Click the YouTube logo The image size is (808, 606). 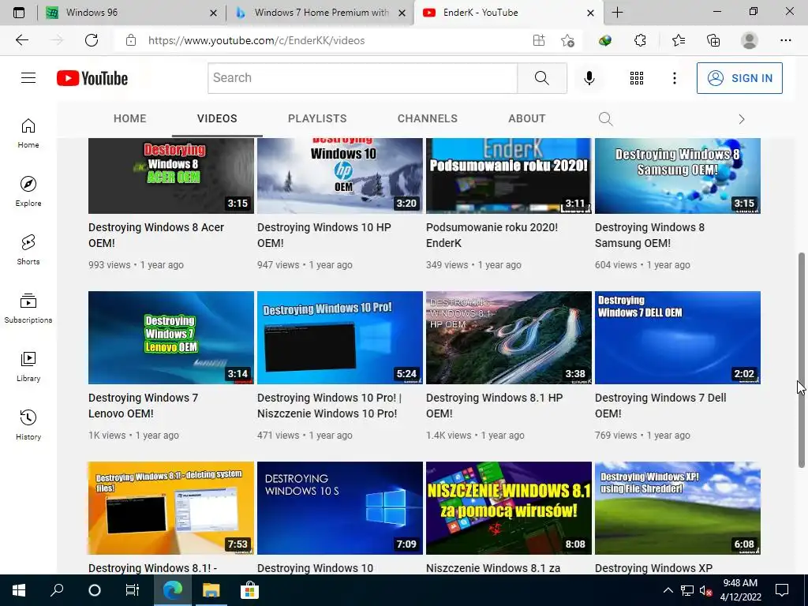click(92, 78)
